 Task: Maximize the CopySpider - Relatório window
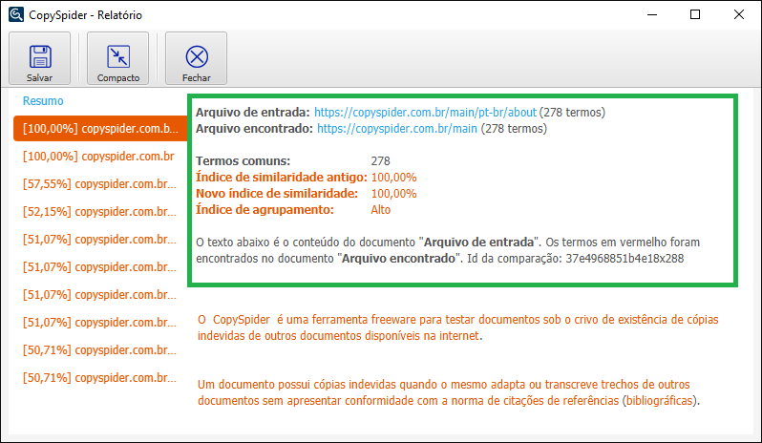[x=695, y=14]
